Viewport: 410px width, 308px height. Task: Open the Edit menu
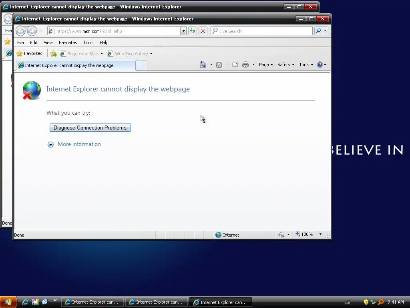[34, 43]
